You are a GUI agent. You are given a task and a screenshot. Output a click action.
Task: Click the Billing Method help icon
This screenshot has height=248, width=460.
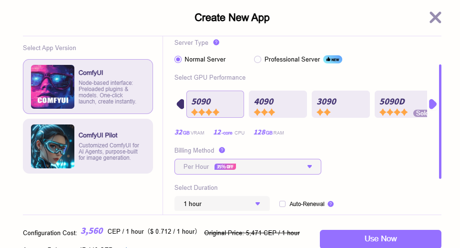[x=222, y=150]
